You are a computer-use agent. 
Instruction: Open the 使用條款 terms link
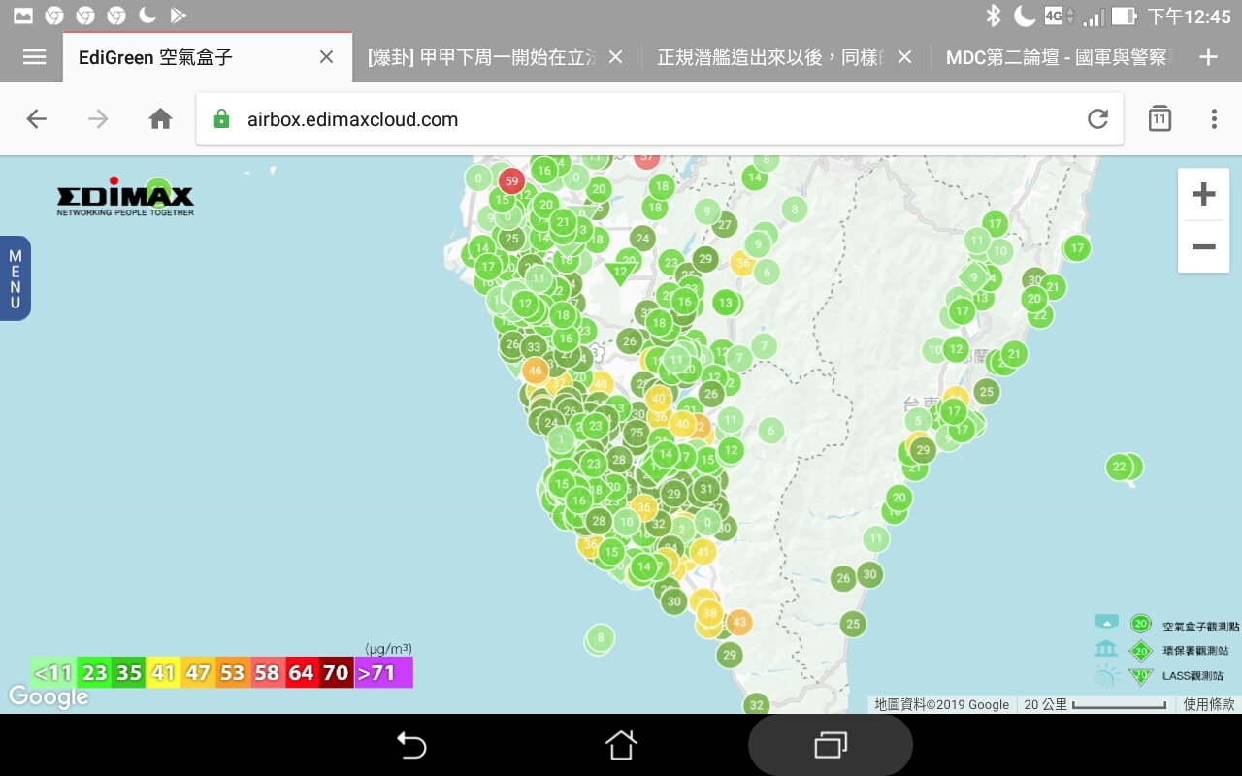(1209, 705)
